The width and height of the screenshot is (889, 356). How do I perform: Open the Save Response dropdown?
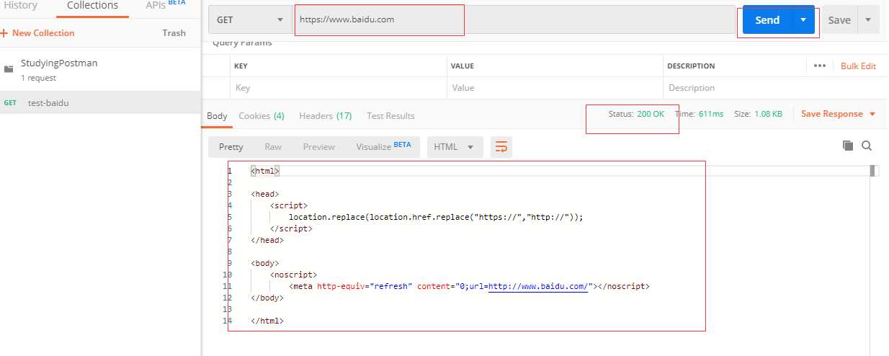click(839, 114)
